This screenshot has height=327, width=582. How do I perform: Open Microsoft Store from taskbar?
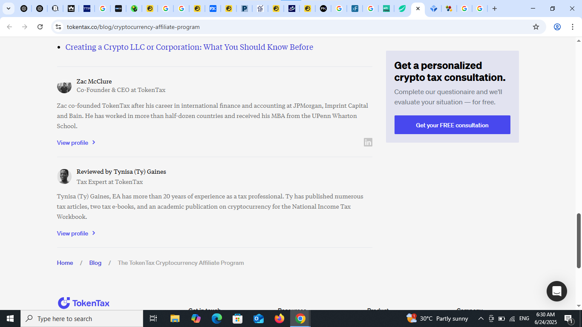click(x=238, y=318)
